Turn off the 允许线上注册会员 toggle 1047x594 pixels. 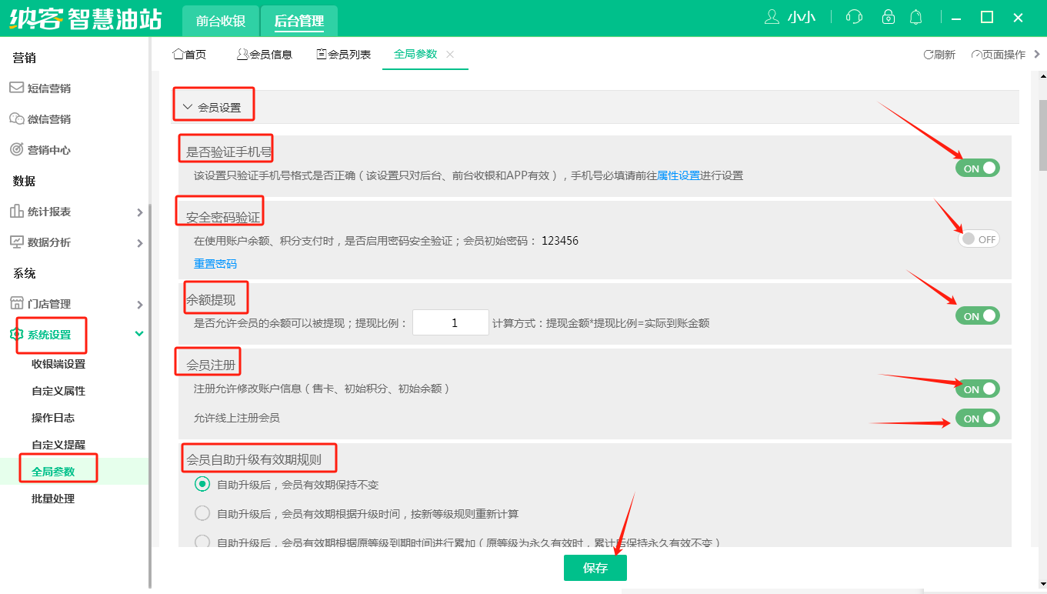[977, 418]
